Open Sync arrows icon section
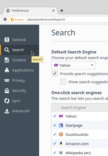The image size is (108, 156). pos(7,101)
